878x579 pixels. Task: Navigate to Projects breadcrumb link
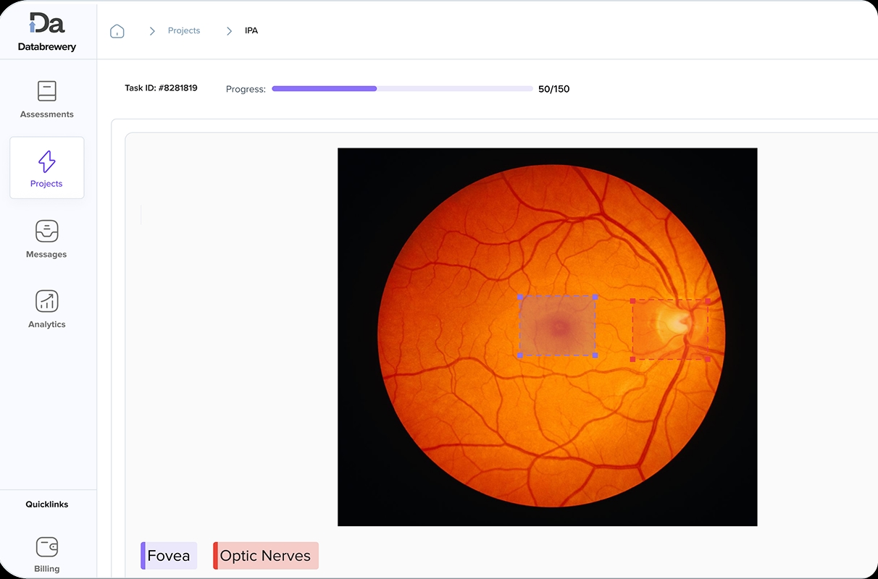(184, 31)
